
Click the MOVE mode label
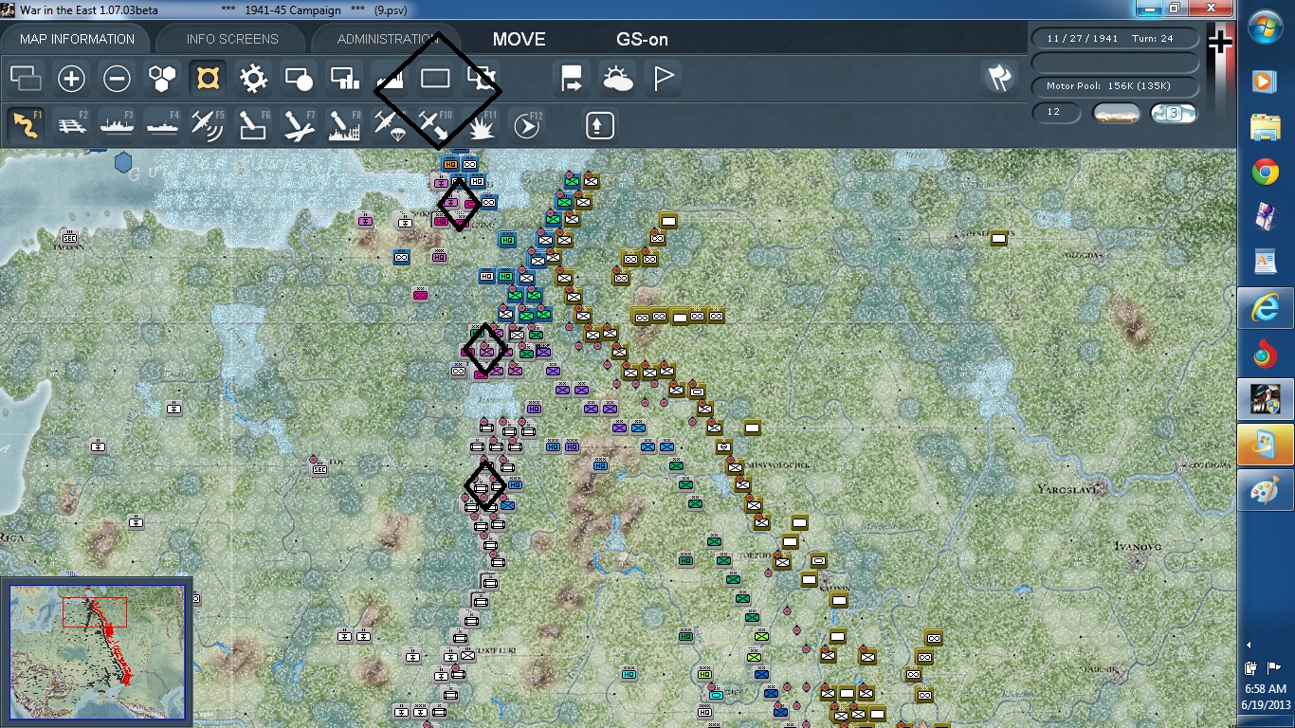[x=519, y=39]
